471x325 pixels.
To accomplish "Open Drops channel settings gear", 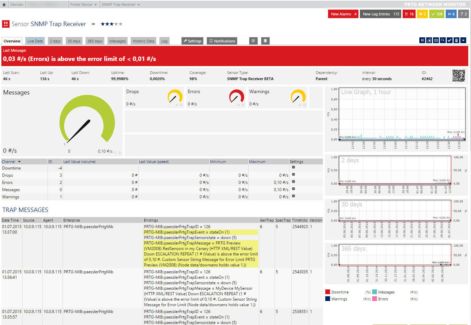I will coord(293,175).
